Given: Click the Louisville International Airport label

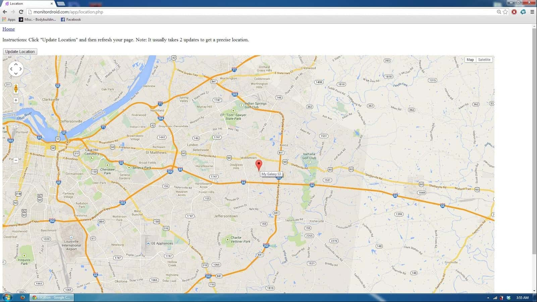Looking at the screenshot, I should click(x=71, y=245).
